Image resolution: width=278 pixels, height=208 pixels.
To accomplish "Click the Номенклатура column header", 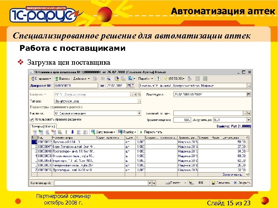I will coord(74,138).
